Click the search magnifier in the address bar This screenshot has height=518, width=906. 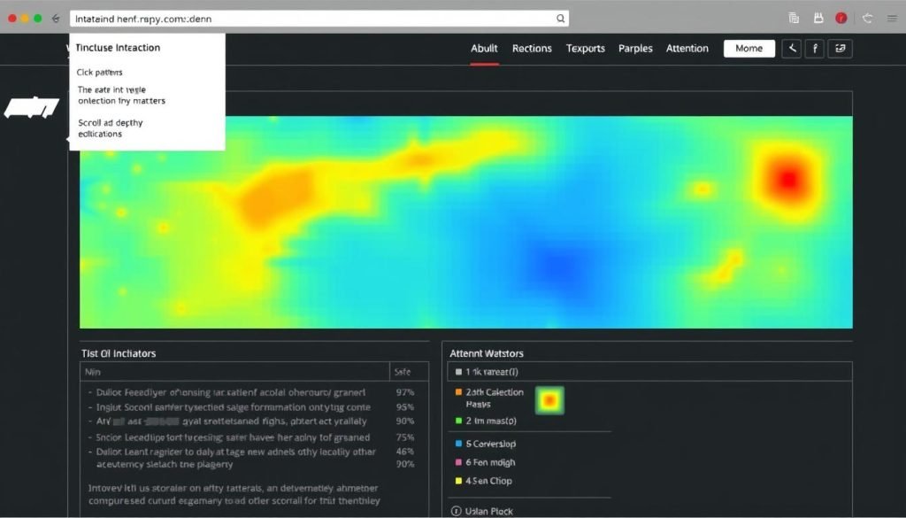pyautogui.click(x=559, y=18)
